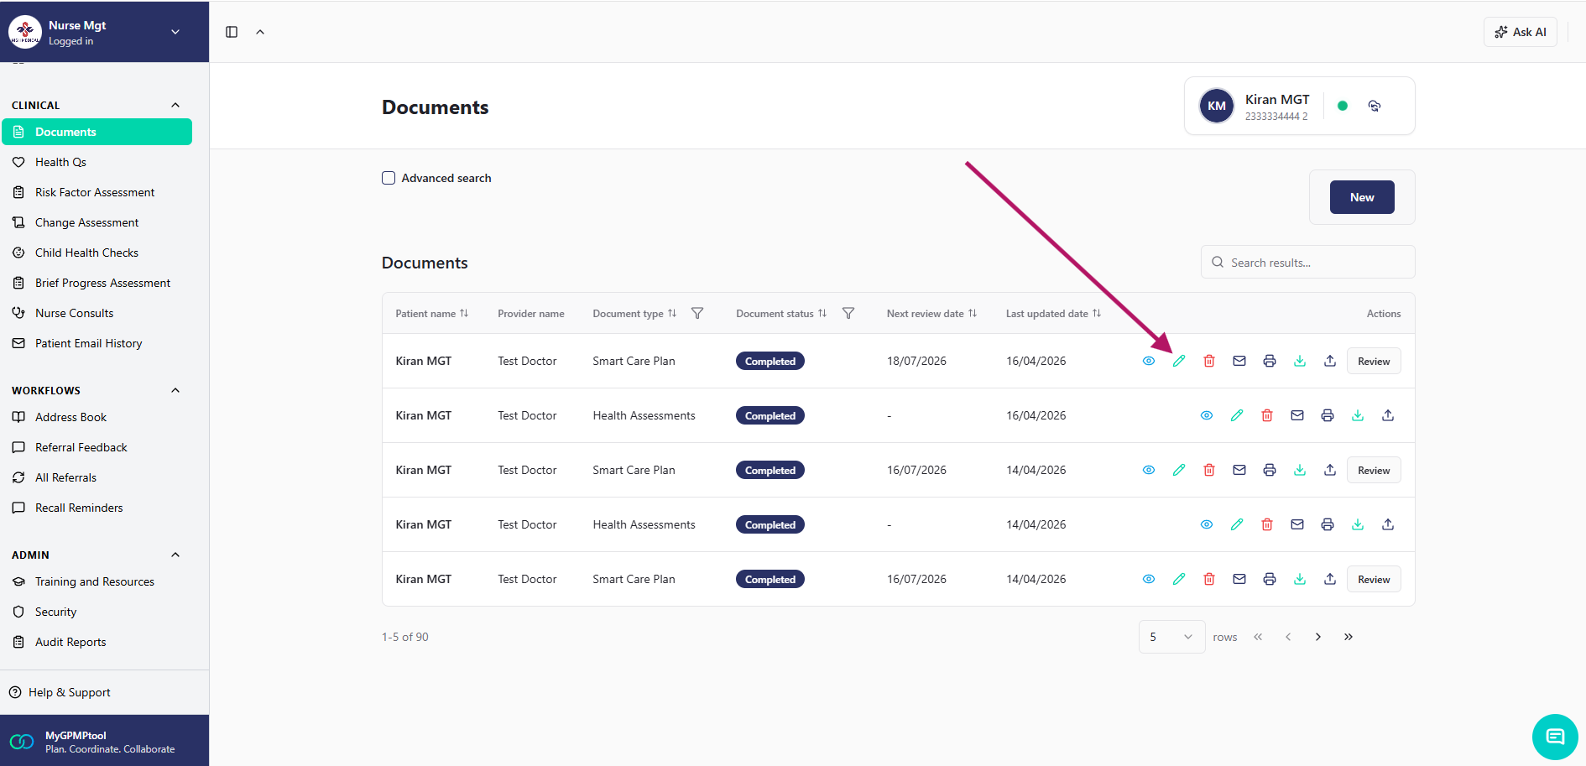This screenshot has height=766, width=1586.
Task: Click the eye icon for the last row document
Action: (x=1149, y=579)
